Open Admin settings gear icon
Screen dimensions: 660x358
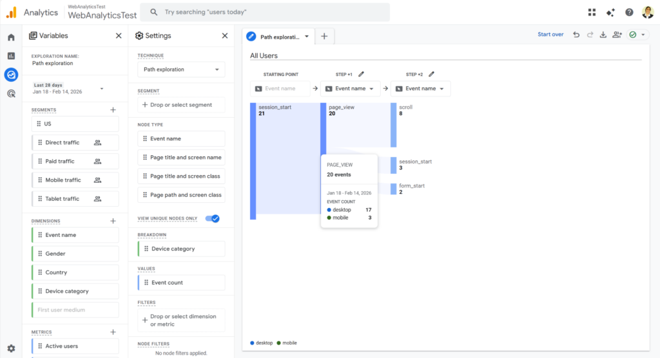pyautogui.click(x=11, y=348)
